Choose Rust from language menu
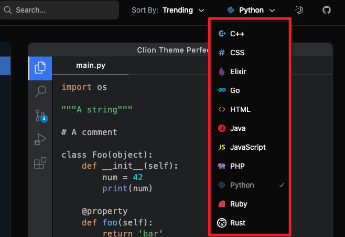The height and width of the screenshot is (237, 345). (x=250, y=223)
